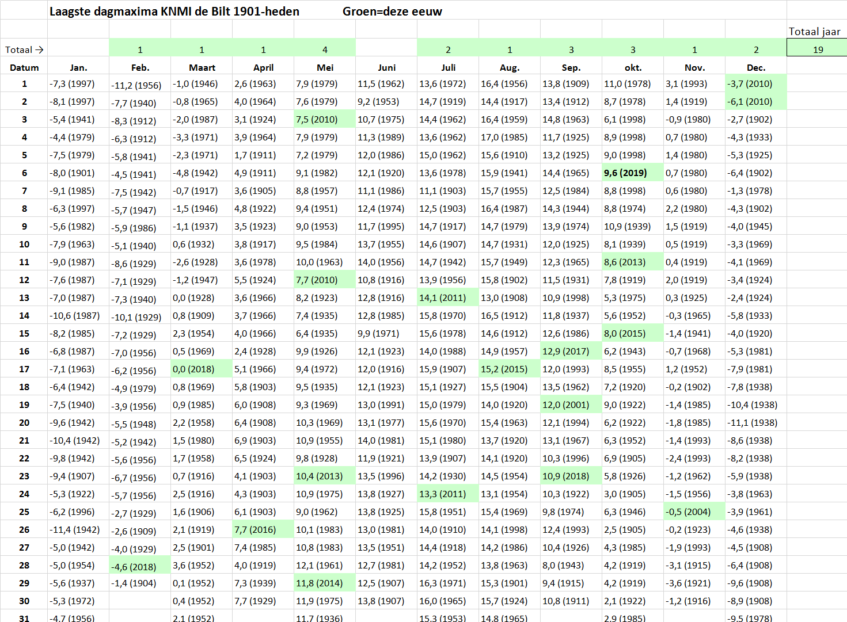The image size is (847, 622).
Task: Select the 'Sep.' month header
Action: pyautogui.click(x=571, y=67)
